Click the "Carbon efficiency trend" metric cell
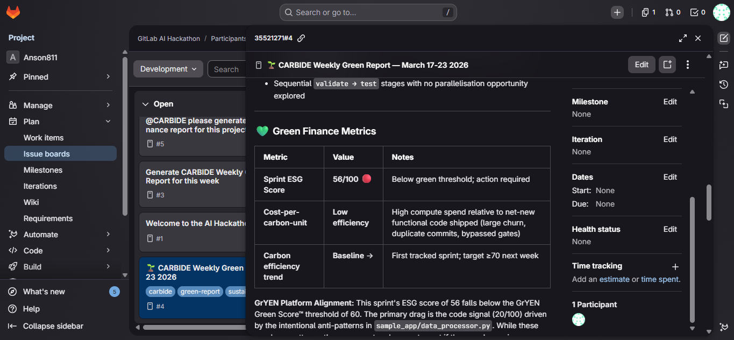 tap(289, 266)
